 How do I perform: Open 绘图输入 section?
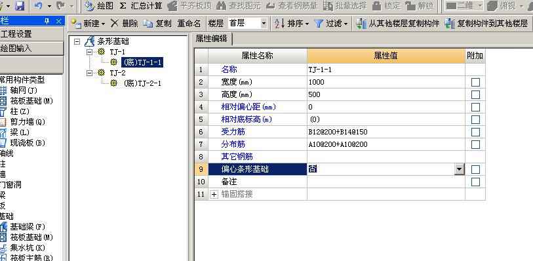tap(31, 49)
